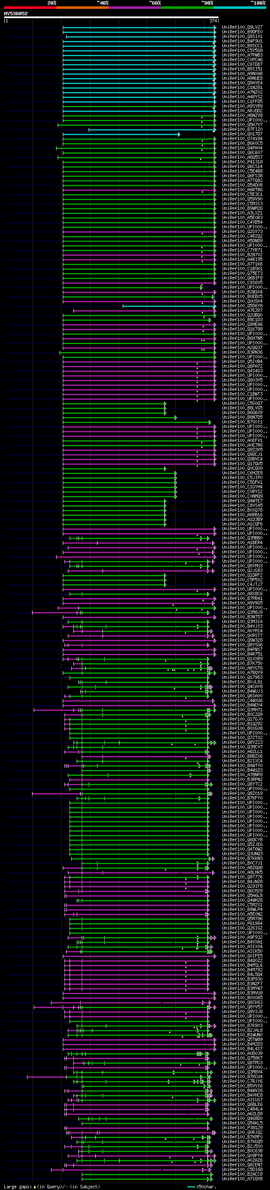Select the UniRef100_Q4WTE7 label

pyautogui.click(x=242, y=501)
